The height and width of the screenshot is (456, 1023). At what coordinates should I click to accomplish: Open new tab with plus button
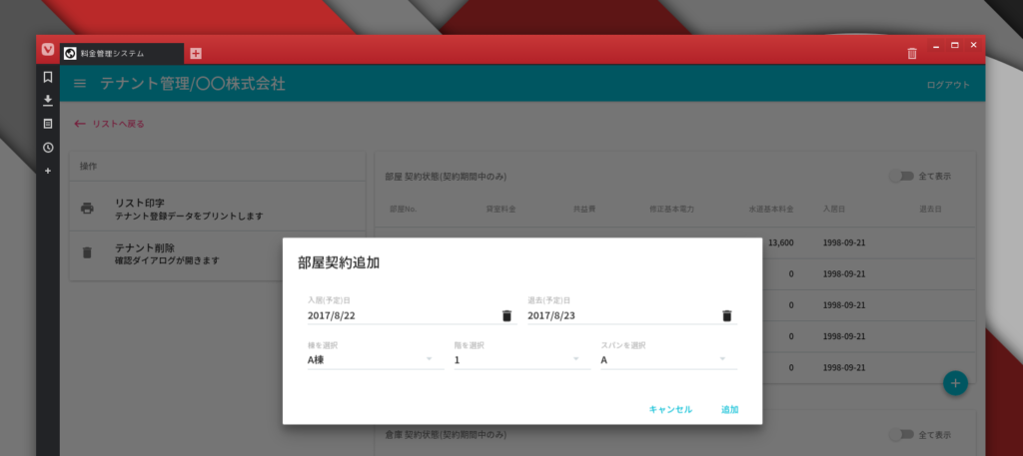pos(196,54)
